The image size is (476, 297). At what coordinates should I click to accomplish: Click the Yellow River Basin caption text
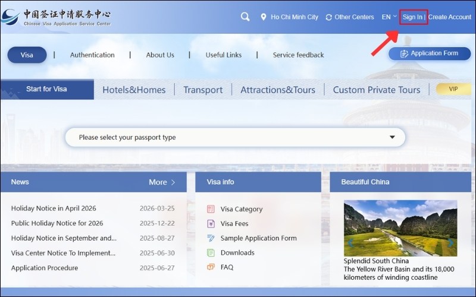[399, 273]
